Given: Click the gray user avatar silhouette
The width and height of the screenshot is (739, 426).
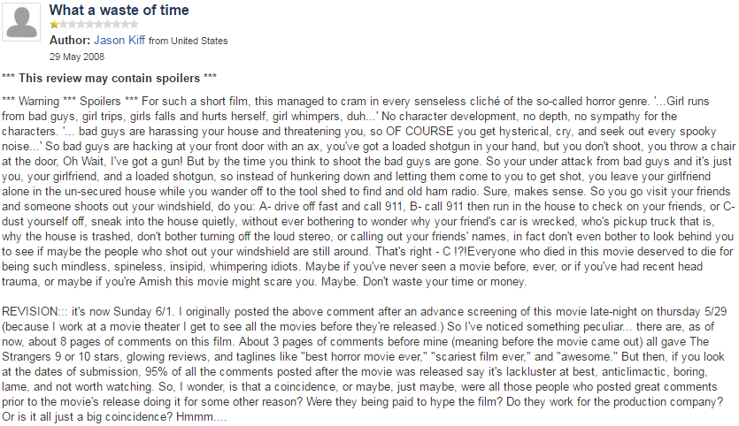Looking at the screenshot, I should pos(21,22).
